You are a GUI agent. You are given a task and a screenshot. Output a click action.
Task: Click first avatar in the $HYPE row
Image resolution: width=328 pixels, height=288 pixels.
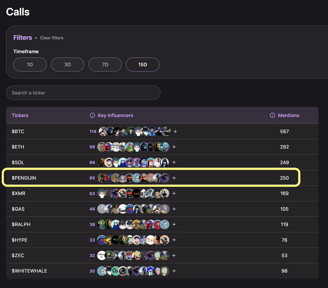(x=102, y=240)
